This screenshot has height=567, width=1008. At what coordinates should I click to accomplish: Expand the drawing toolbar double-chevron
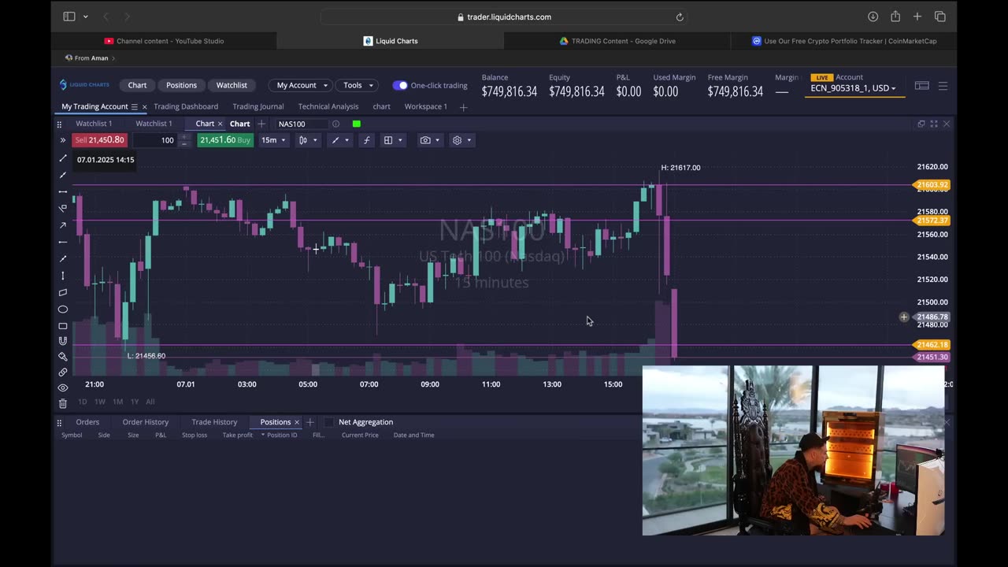pyautogui.click(x=62, y=140)
